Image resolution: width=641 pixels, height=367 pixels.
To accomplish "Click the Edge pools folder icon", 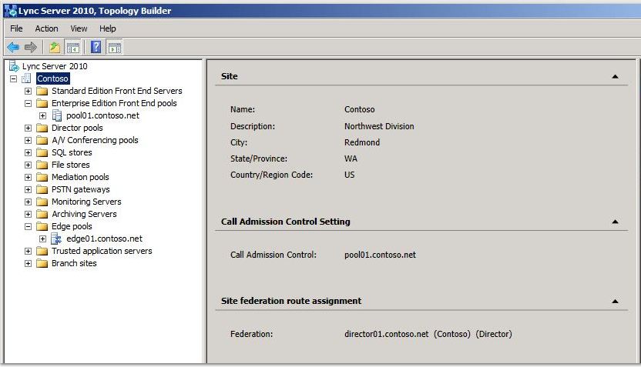I will pyautogui.click(x=42, y=226).
